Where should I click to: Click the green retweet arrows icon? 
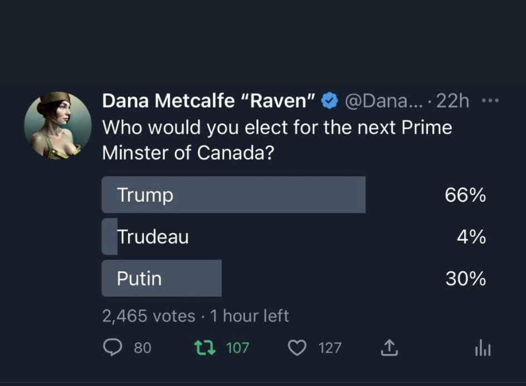tap(205, 348)
